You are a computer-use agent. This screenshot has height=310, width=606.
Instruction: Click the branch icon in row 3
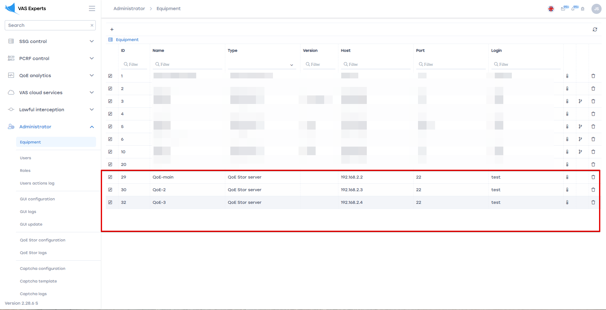coord(580,101)
